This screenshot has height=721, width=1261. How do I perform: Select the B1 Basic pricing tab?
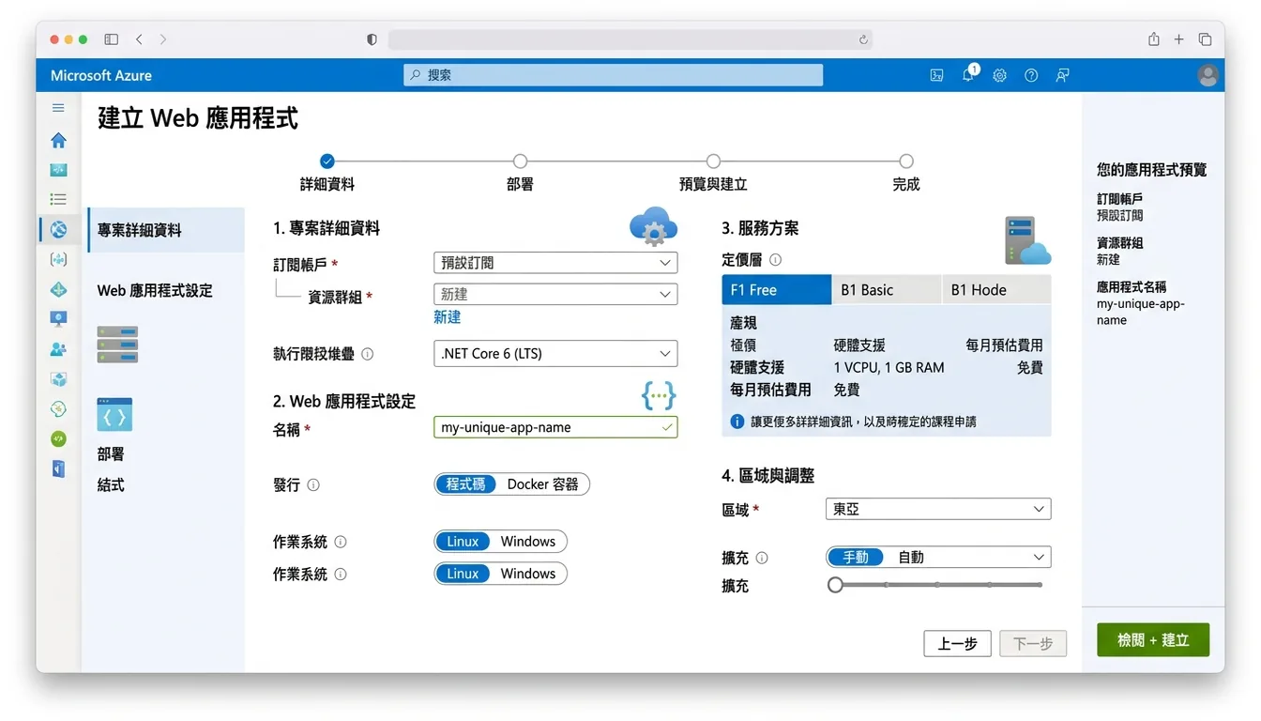[x=887, y=290]
